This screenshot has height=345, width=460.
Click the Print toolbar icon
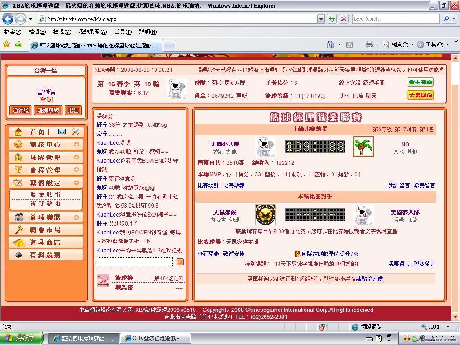pyautogui.click(x=369, y=44)
